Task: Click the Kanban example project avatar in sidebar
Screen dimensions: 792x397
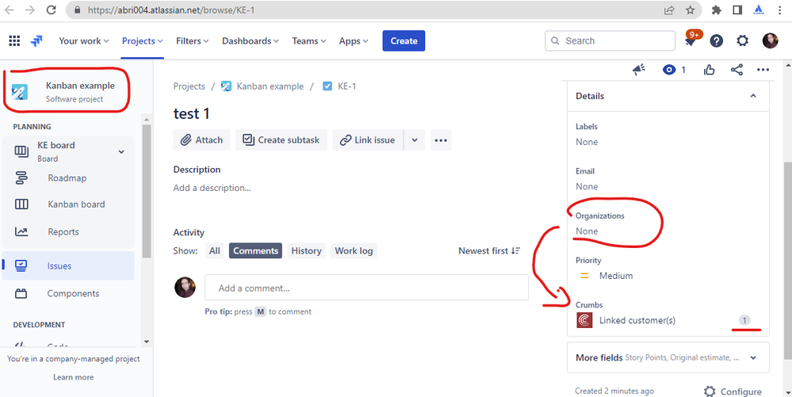Action: tap(20, 91)
